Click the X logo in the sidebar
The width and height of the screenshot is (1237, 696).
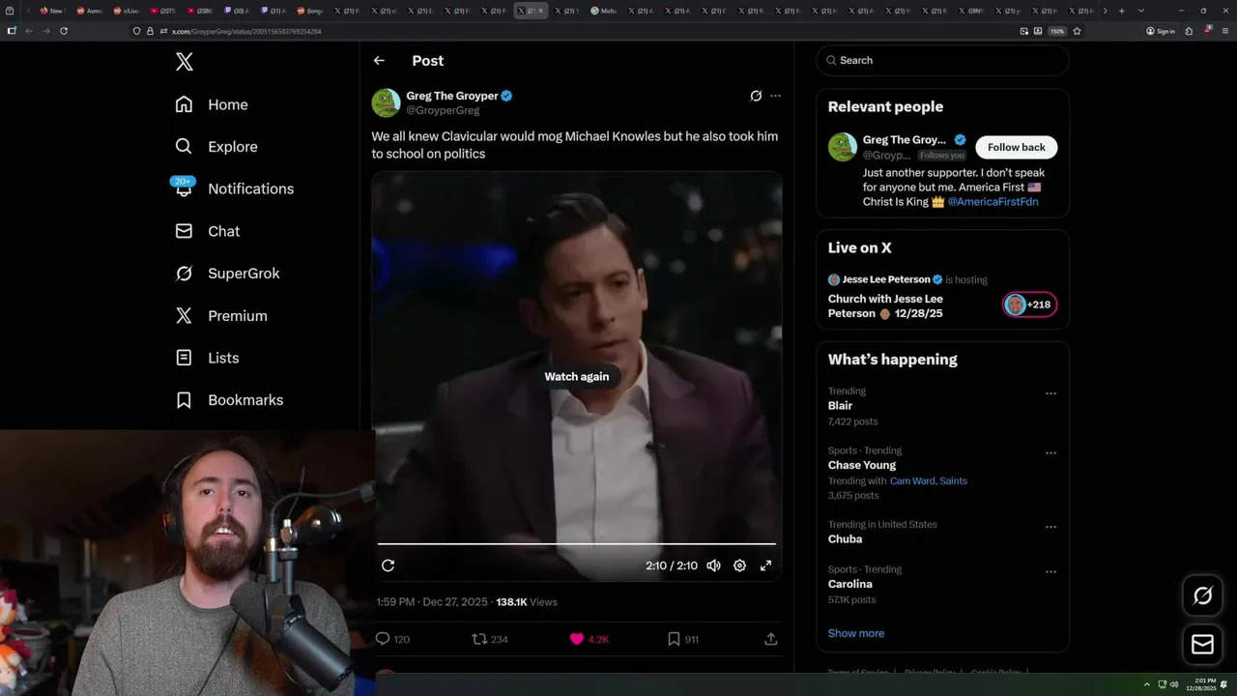coord(185,62)
